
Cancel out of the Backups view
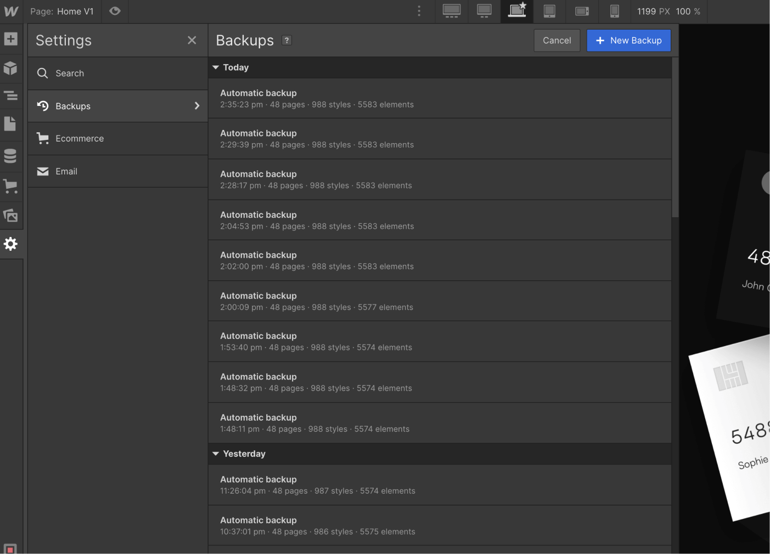click(x=557, y=40)
